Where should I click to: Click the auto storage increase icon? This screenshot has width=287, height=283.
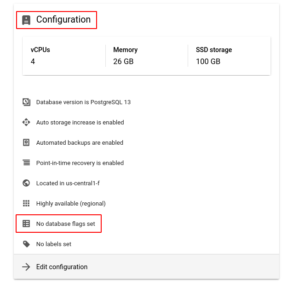point(26,122)
